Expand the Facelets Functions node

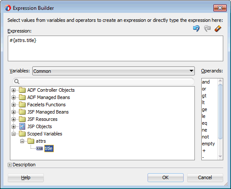pyautogui.click(x=14, y=105)
